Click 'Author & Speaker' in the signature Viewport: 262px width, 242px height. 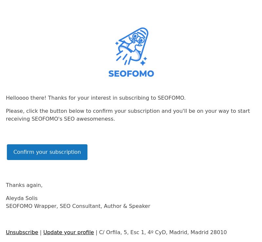pyautogui.click(x=127, y=206)
